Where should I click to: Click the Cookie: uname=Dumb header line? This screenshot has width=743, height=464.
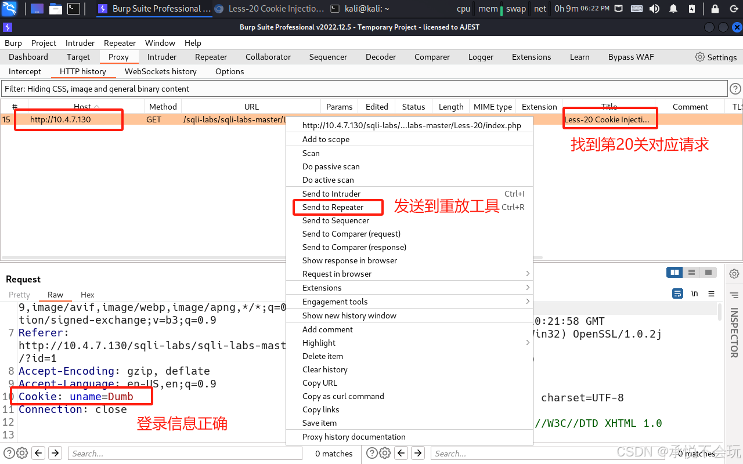pos(76,397)
